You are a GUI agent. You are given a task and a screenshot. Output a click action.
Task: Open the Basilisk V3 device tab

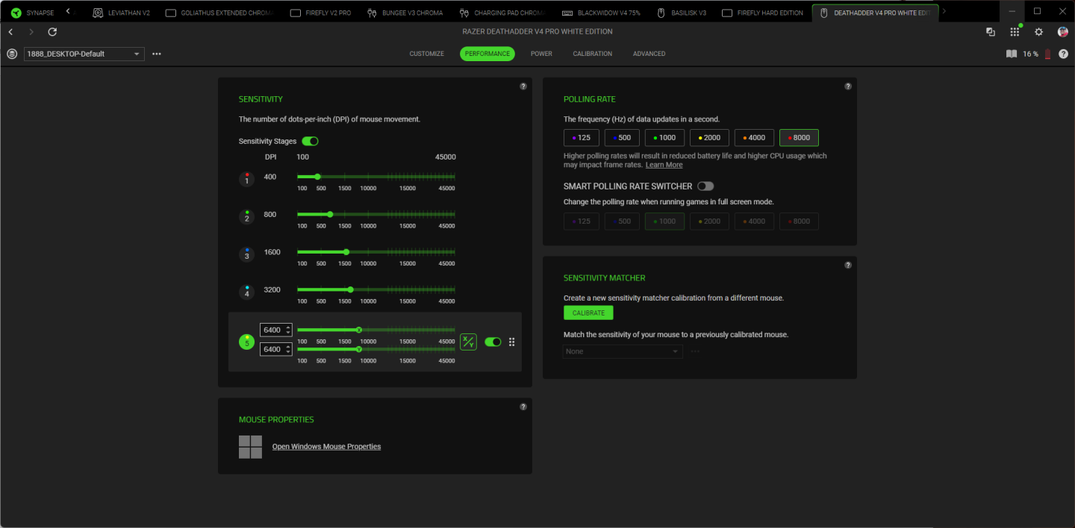coord(681,13)
